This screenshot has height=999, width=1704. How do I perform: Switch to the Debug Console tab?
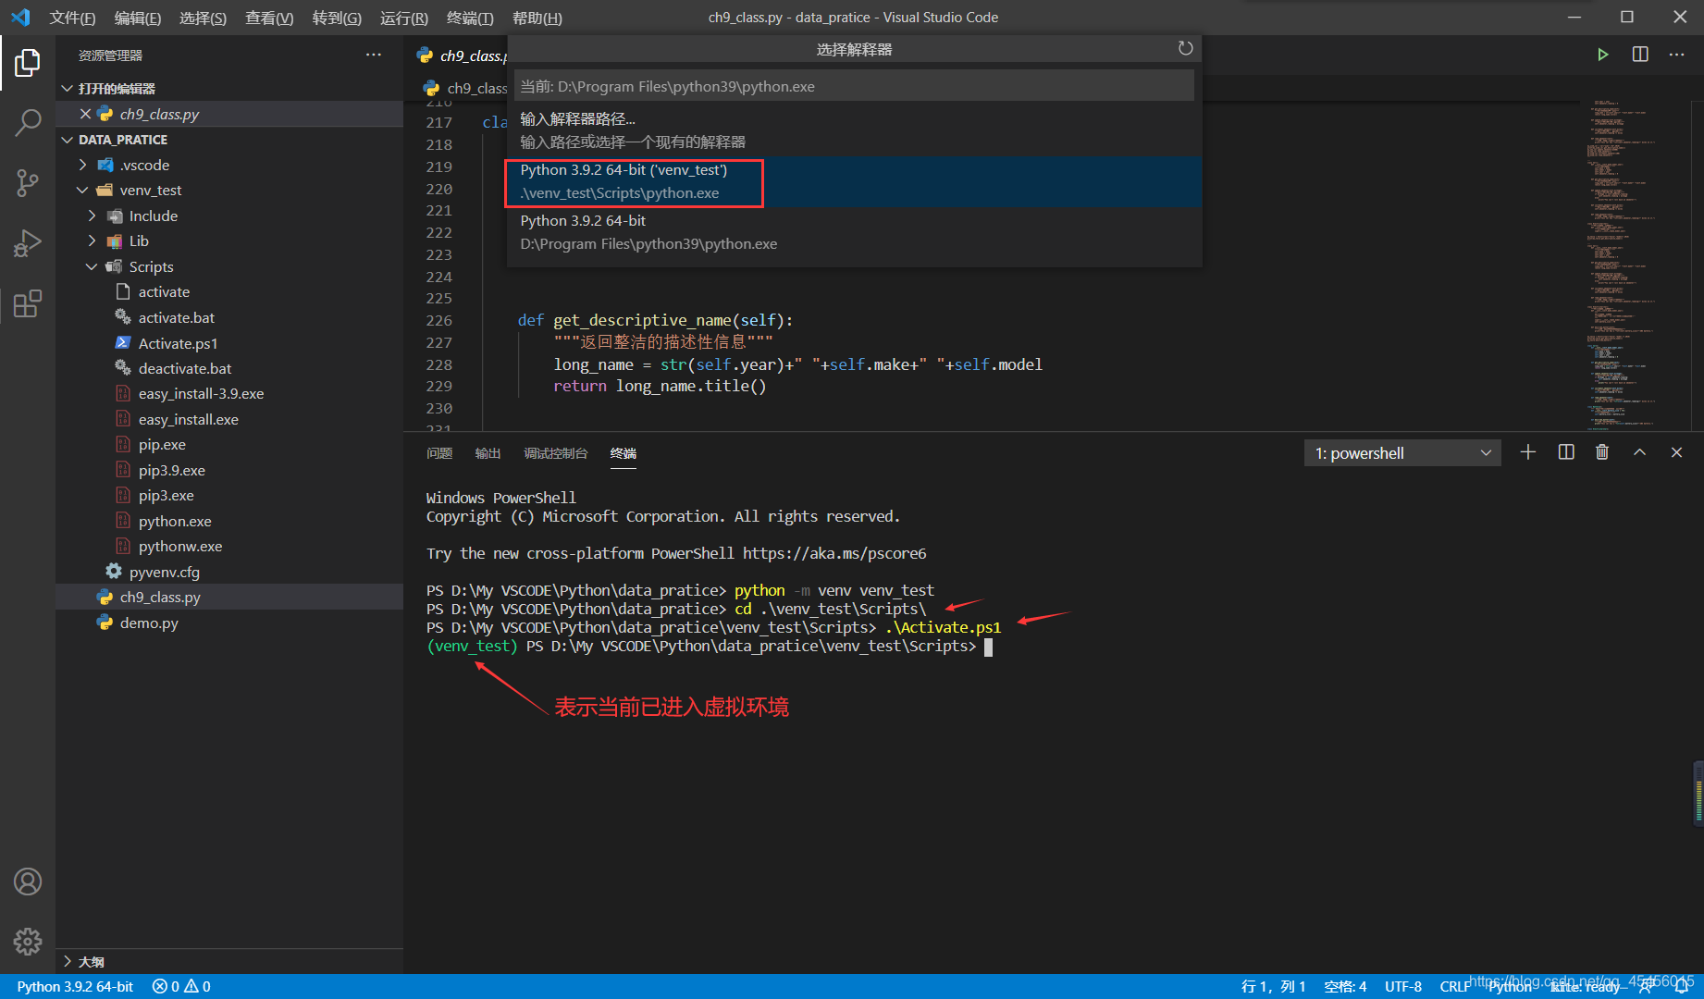(555, 453)
